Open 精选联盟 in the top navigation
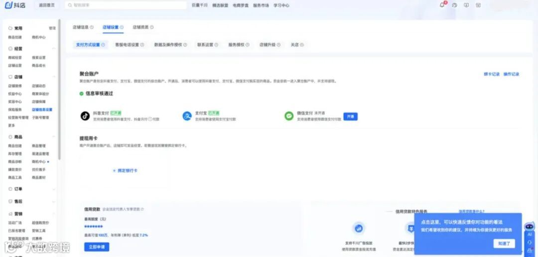The image size is (538, 257). [220, 5]
